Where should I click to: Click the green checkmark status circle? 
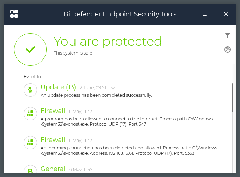click(30, 50)
